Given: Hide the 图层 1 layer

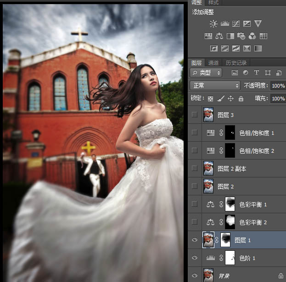Looking at the screenshot, I should click(195, 240).
